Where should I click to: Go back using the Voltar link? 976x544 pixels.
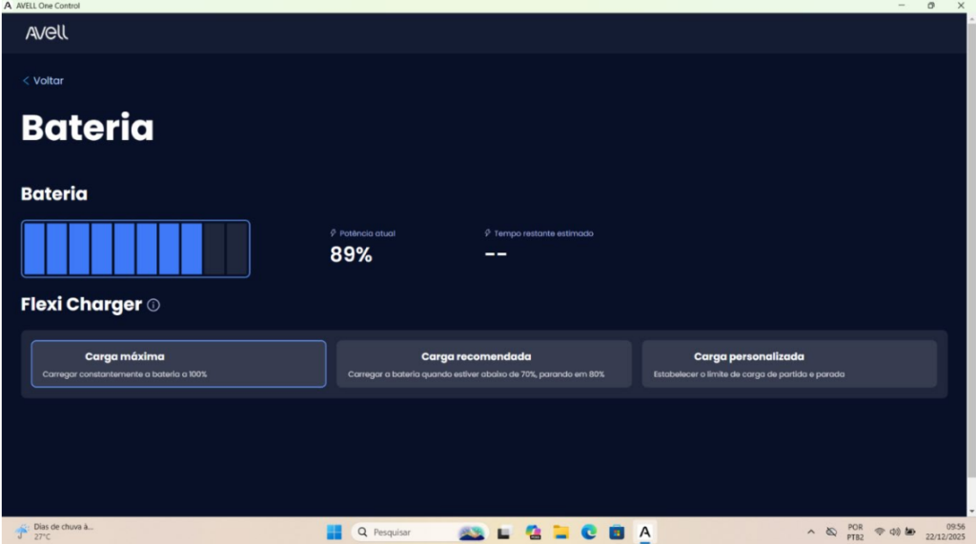43,81
